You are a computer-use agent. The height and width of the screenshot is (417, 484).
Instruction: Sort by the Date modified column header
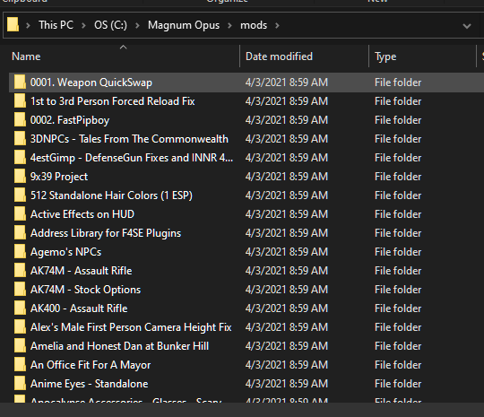coord(279,56)
